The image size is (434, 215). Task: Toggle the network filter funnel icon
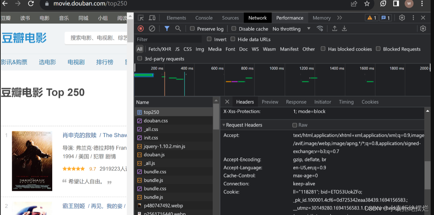[x=167, y=29]
